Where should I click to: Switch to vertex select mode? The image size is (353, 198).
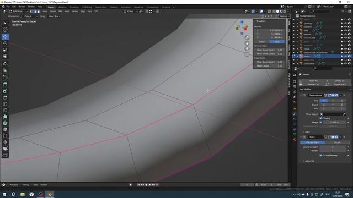[x=31, y=11]
